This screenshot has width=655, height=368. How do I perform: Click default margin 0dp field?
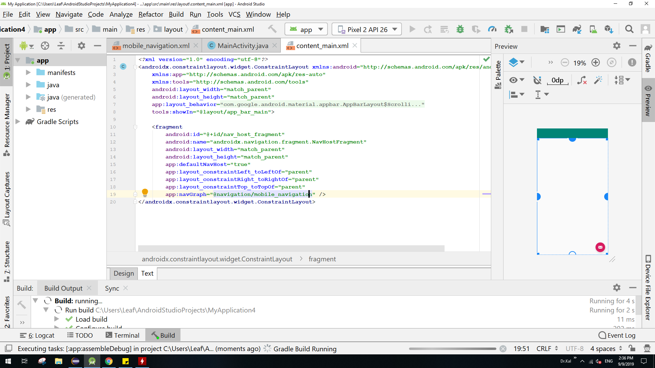pyautogui.click(x=557, y=80)
